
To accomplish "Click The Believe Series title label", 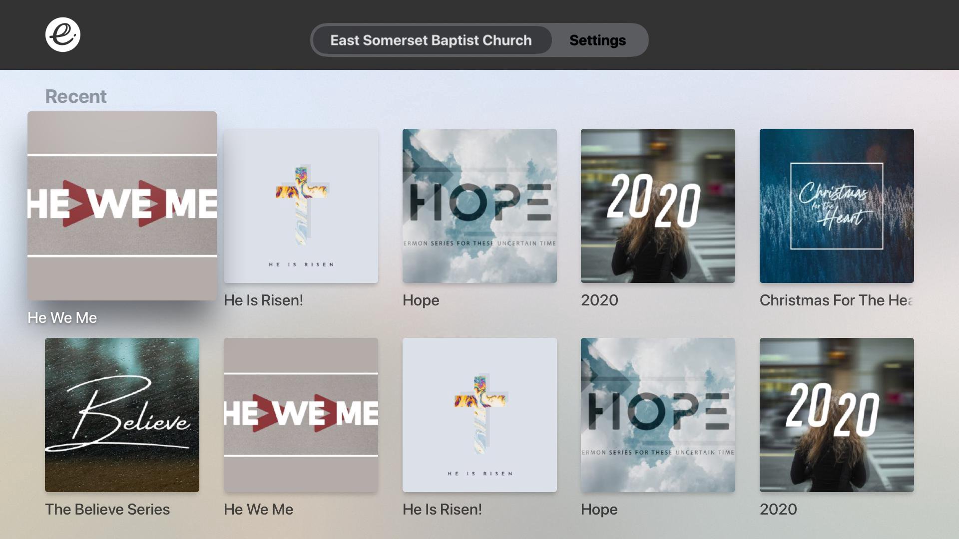I will [x=107, y=509].
